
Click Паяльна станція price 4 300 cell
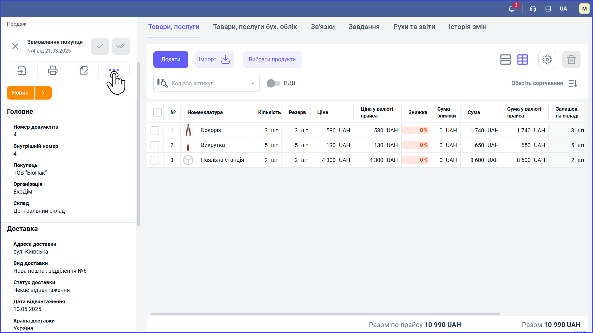click(x=332, y=160)
